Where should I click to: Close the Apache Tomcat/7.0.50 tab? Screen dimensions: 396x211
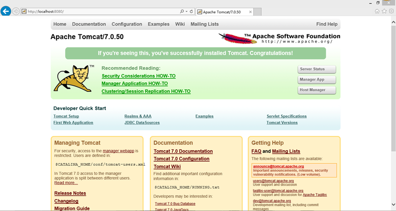(x=250, y=12)
